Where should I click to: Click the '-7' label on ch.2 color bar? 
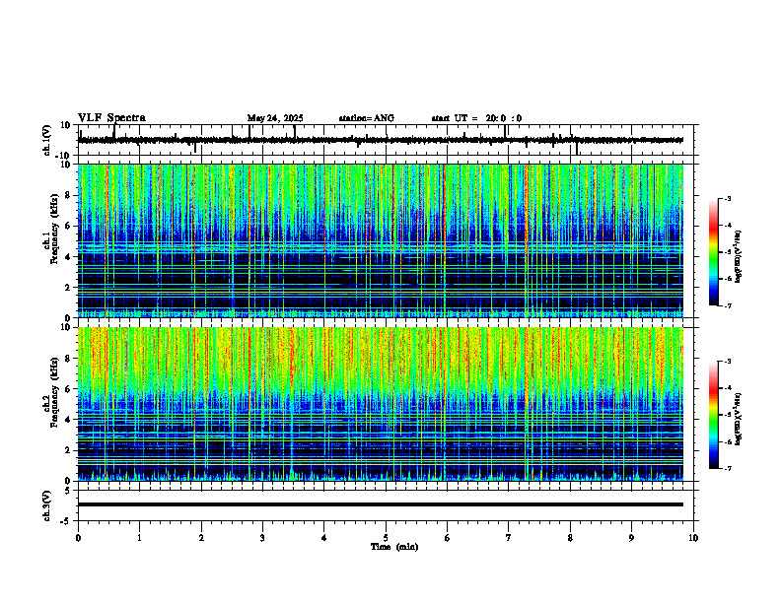[728, 469]
